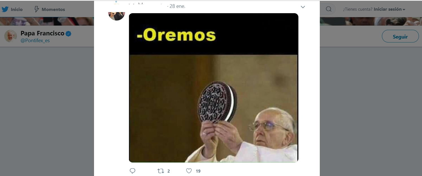View the 19 likes count
The width and height of the screenshot is (422, 176).
[198, 171]
